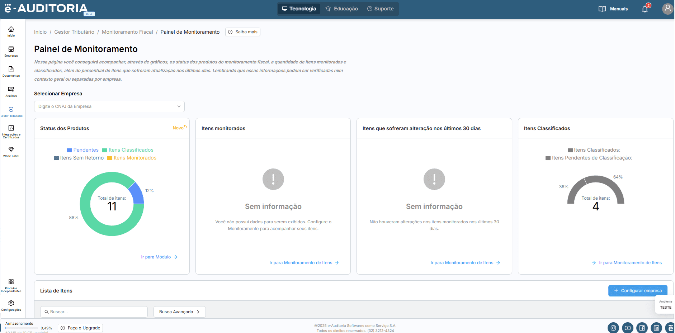Screen dimensions: 675x333
Task: Toggle Itens Classificados legend green swatch
Action: (x=105, y=150)
